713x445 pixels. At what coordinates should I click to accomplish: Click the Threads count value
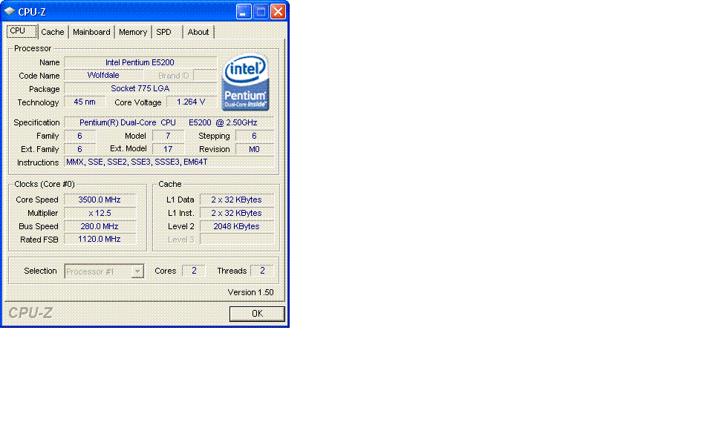tap(262, 271)
